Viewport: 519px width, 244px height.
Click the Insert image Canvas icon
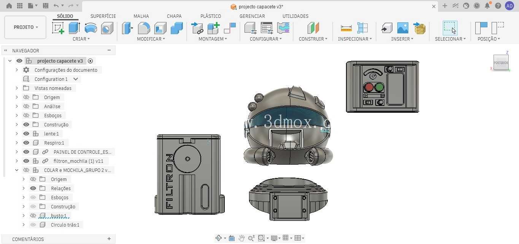click(403, 28)
